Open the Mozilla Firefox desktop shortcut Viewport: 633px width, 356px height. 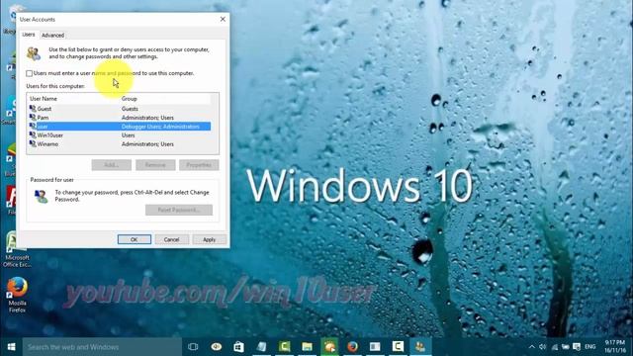click(17, 295)
